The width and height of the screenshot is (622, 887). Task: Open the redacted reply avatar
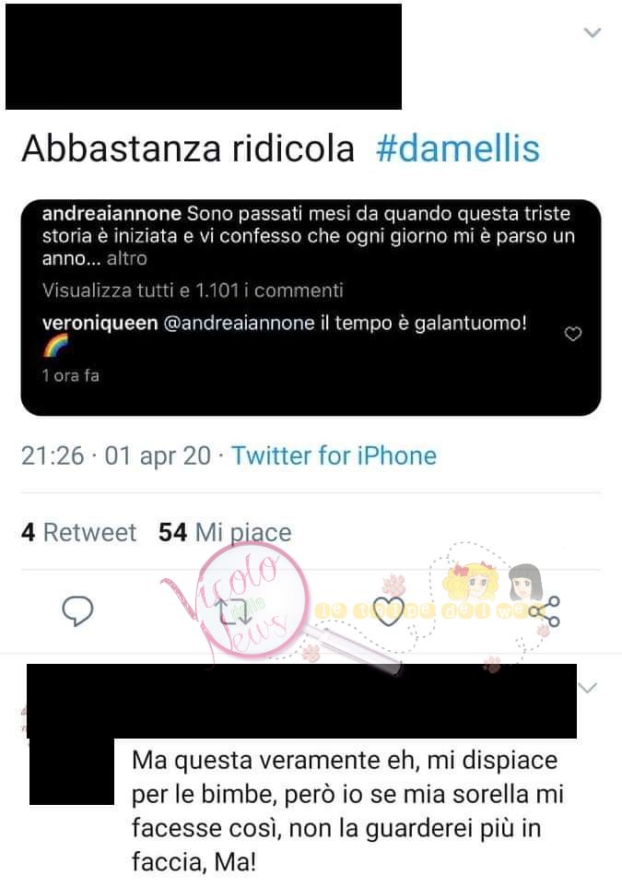pos(72,771)
